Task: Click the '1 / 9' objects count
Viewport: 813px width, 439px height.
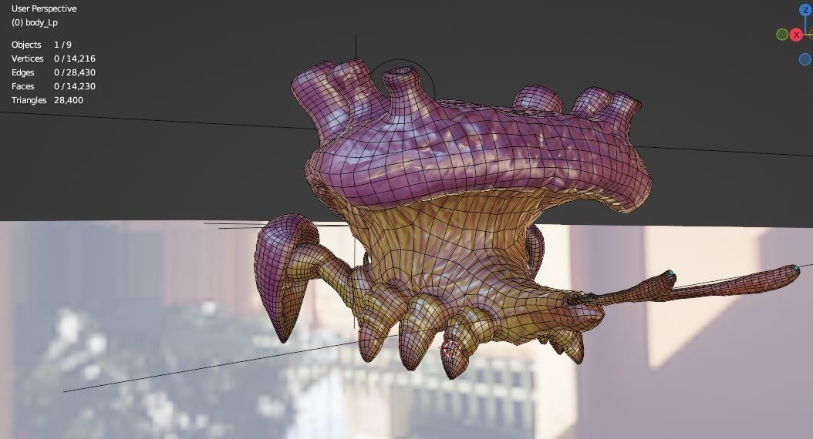Action: tap(62, 45)
